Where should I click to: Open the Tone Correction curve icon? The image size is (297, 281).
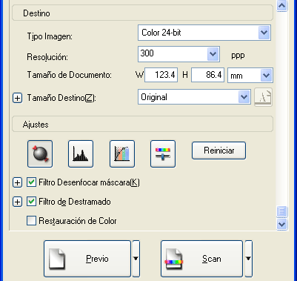click(122, 153)
